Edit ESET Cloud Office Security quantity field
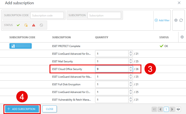Image resolution: width=186 pixels, height=114 pixels. 112,69
